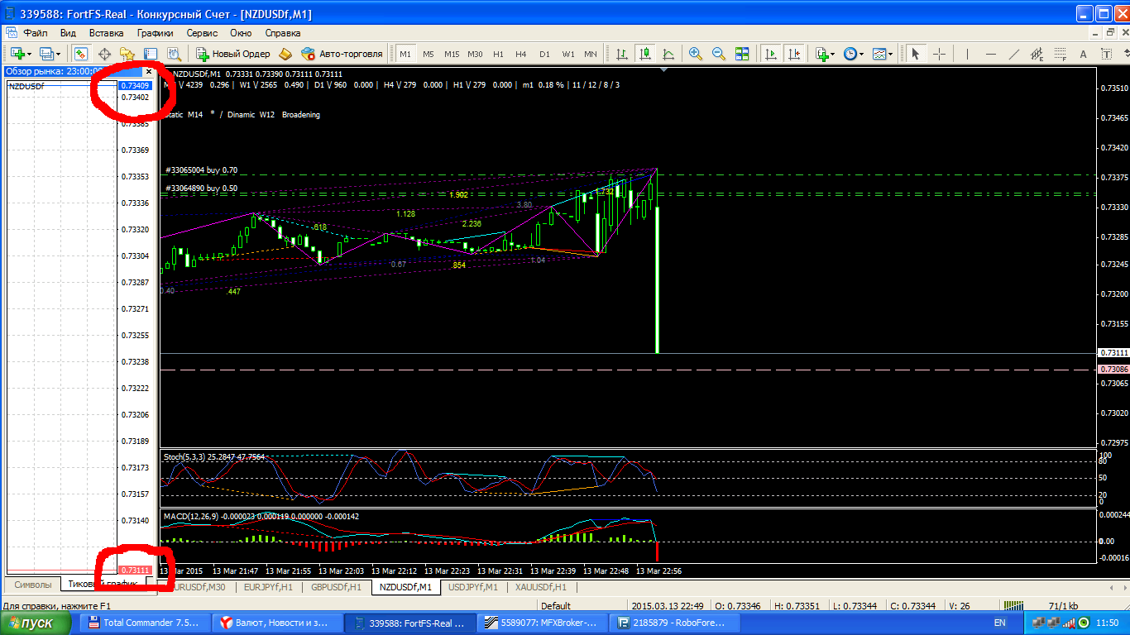Open the Сервис menu

click(202, 33)
